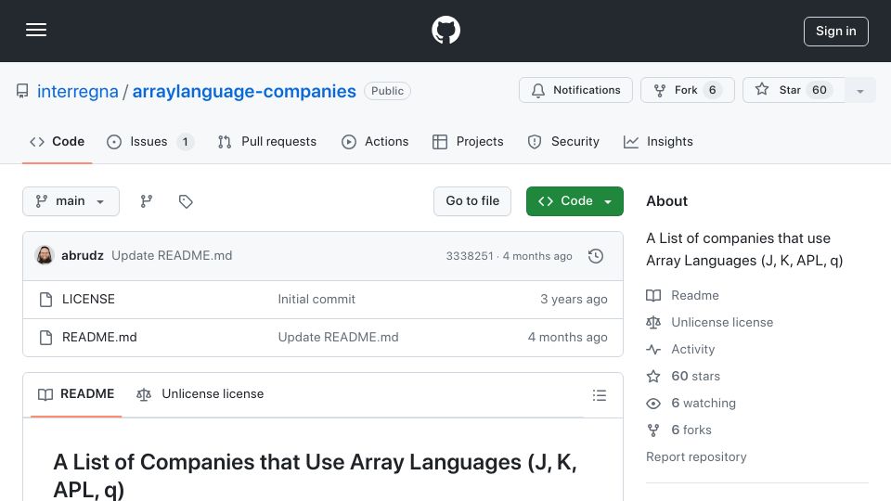Screen dimensions: 891x501
Task: Open the arraylanguage-companies repository link
Action: pyautogui.click(x=244, y=91)
